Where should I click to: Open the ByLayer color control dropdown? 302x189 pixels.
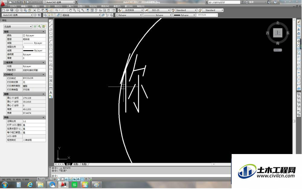point(129,15)
